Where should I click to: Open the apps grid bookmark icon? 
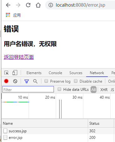pos(8,15)
